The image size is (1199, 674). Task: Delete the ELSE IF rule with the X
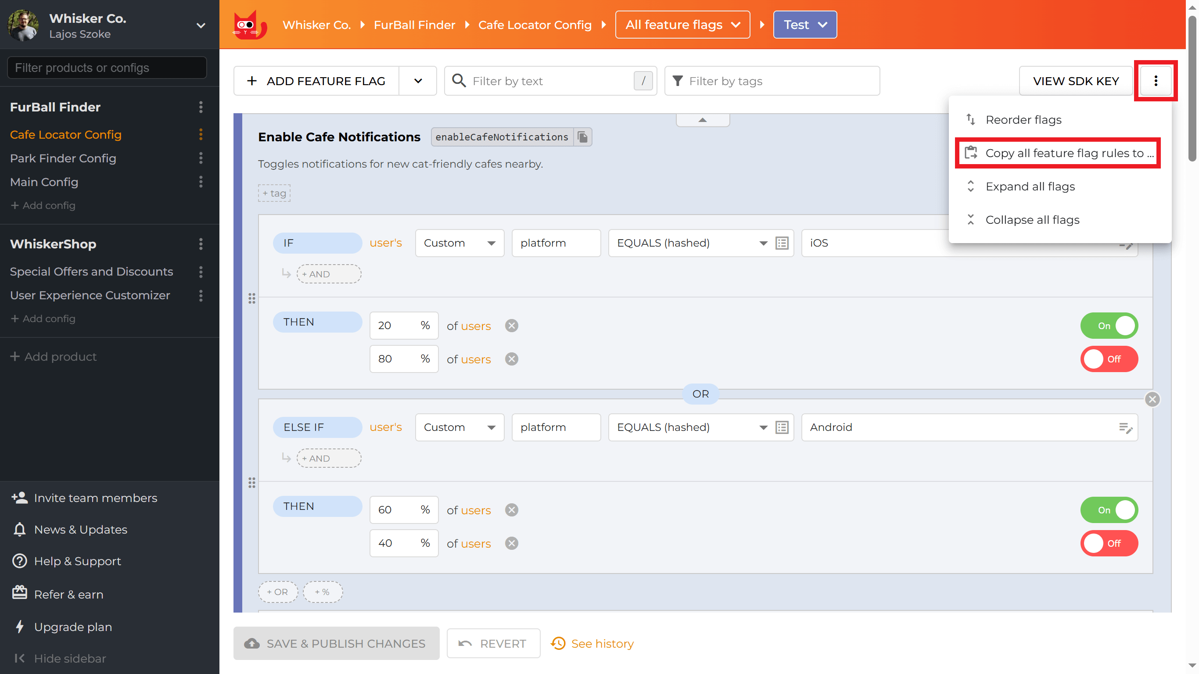1152,399
